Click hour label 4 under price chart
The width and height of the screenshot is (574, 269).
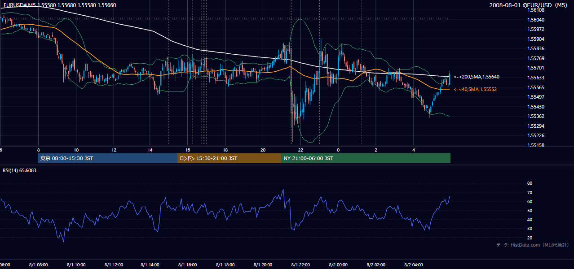coord(414,150)
